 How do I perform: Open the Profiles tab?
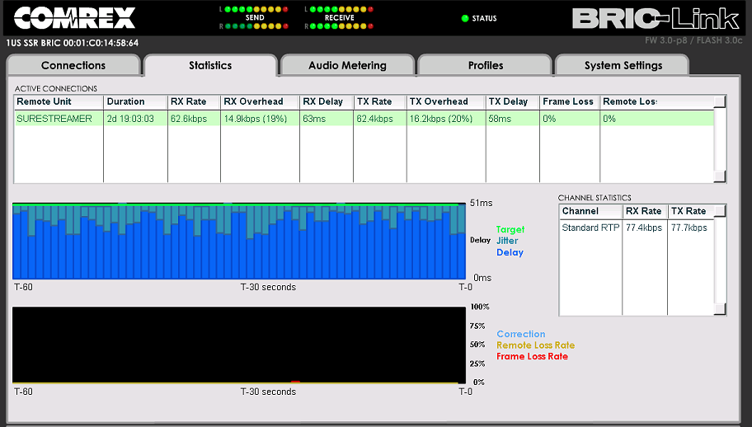(486, 65)
